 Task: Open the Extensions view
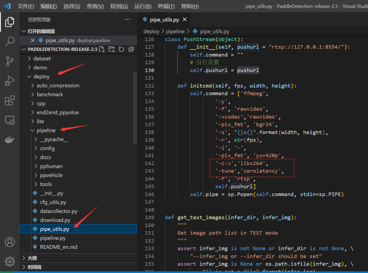[x=10, y=101]
